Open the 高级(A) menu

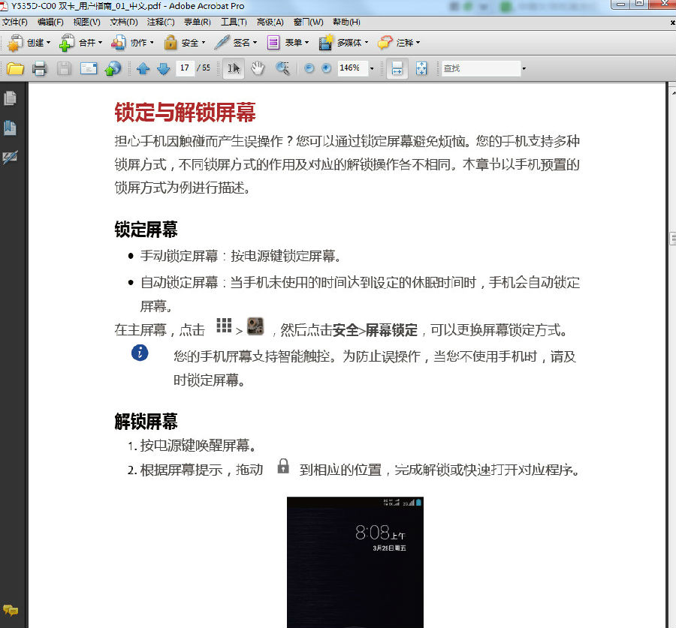pos(272,23)
